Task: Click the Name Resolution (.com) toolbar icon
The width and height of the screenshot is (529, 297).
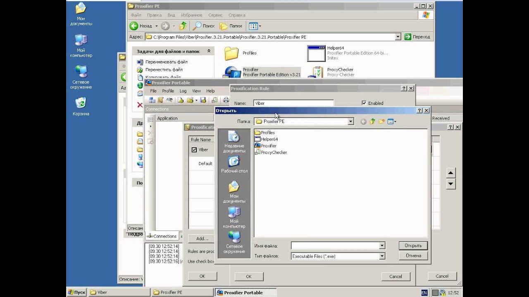Action: pos(169,100)
